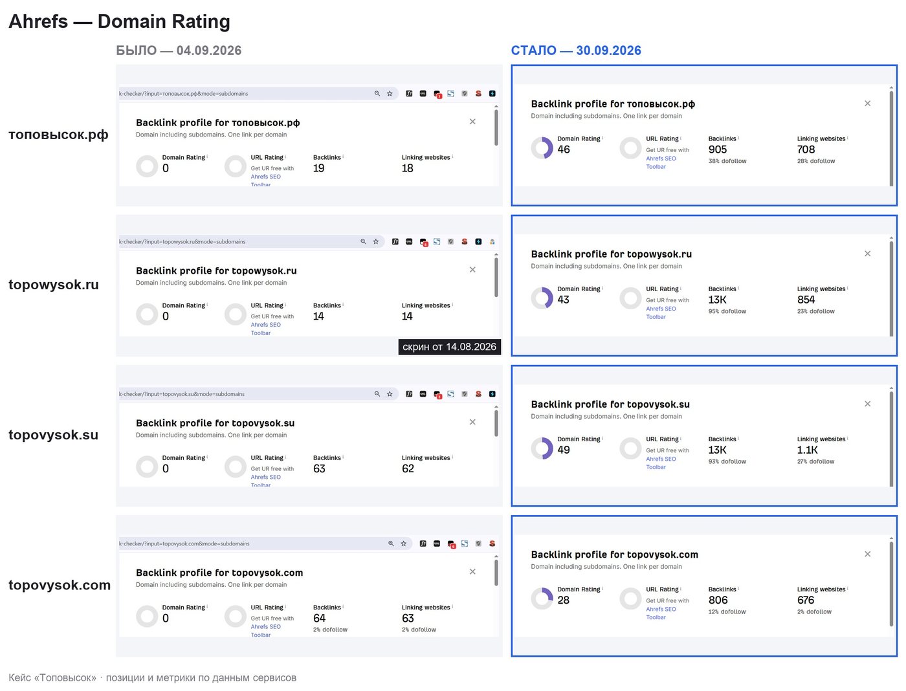Backlinks value 806
Viewport: 906px width, 691px height.
(x=718, y=600)
